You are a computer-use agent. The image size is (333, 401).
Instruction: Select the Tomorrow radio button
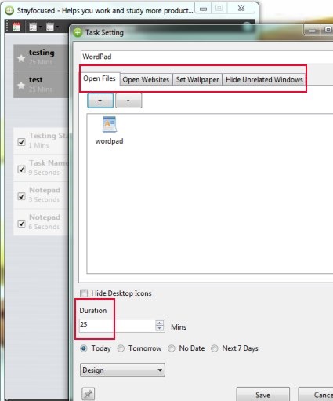click(121, 348)
